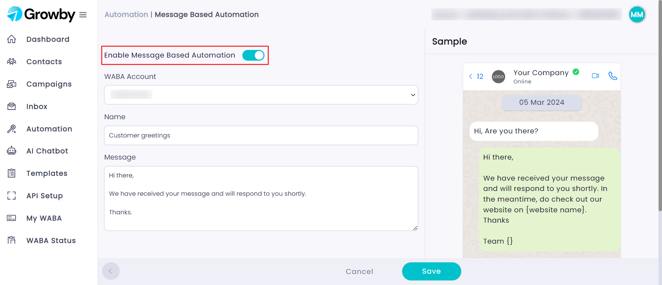Image resolution: width=662 pixels, height=285 pixels.
Task: Click the video call icon in sample chat
Action: point(595,76)
